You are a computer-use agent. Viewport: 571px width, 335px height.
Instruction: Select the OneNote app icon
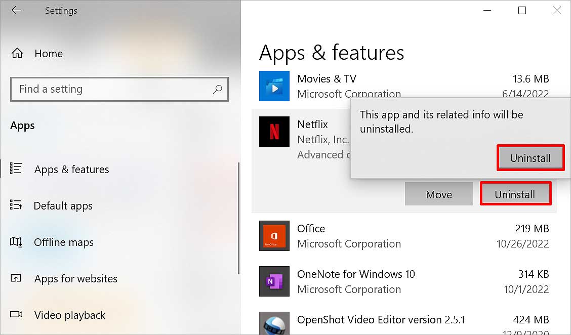click(274, 281)
